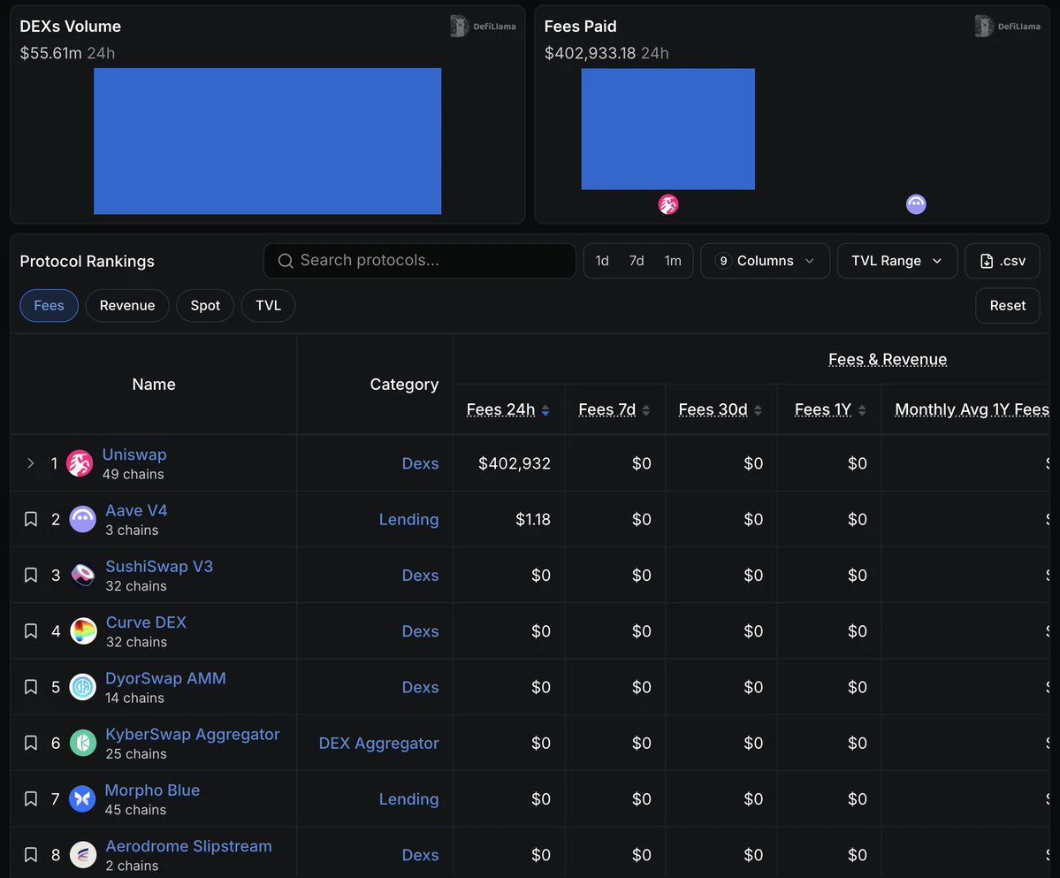Image resolution: width=1060 pixels, height=878 pixels.
Task: Open the KyberSwap Aggregator protocol link
Action: (193, 735)
